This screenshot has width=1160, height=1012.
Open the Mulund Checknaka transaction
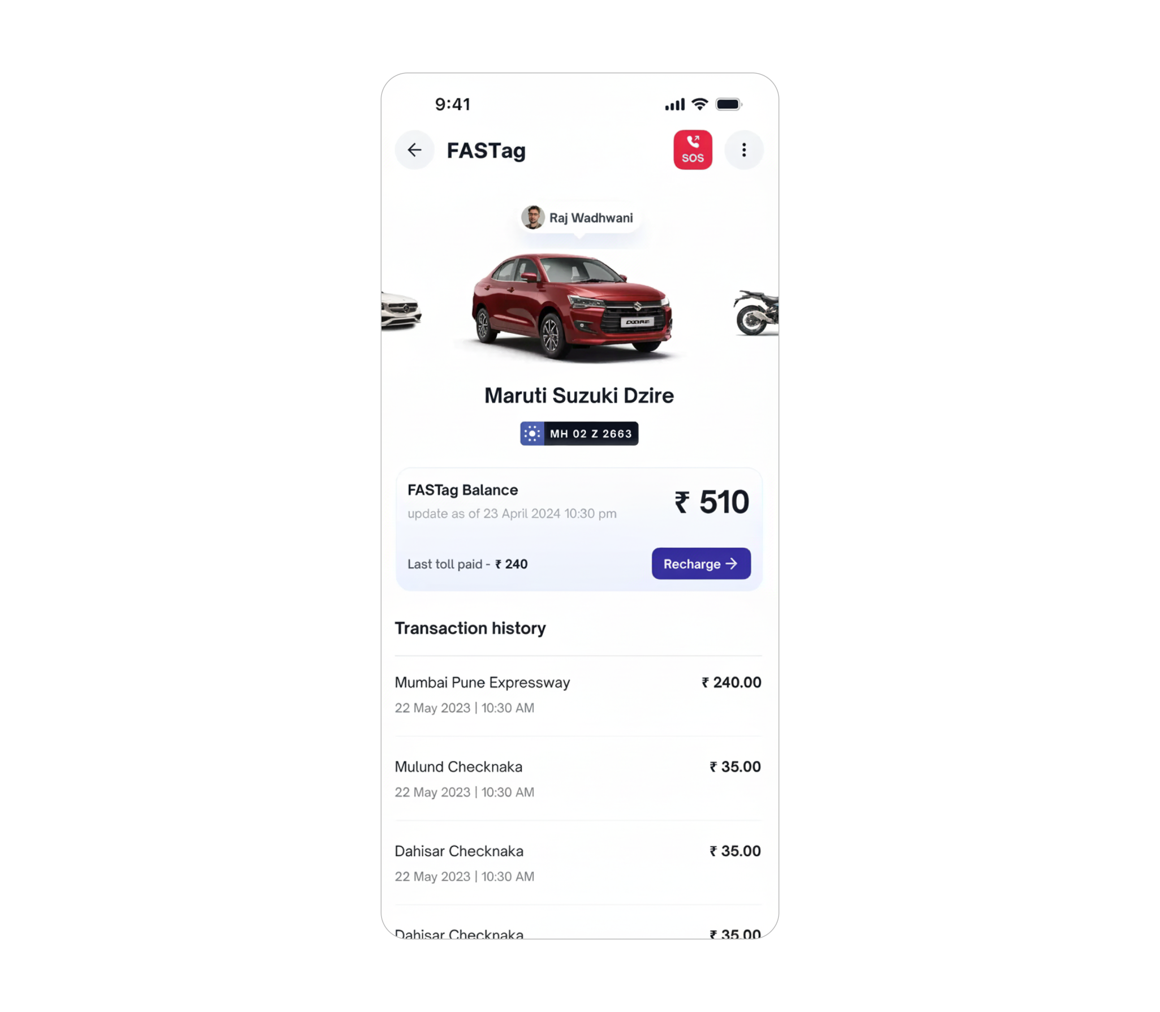tap(578, 779)
